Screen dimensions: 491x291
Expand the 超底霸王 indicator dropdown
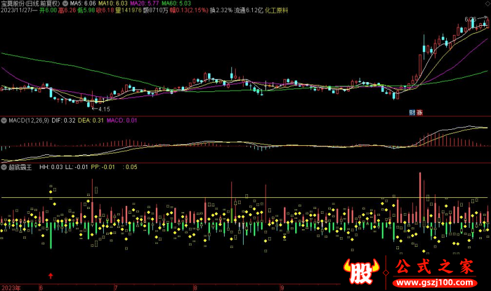4,167
